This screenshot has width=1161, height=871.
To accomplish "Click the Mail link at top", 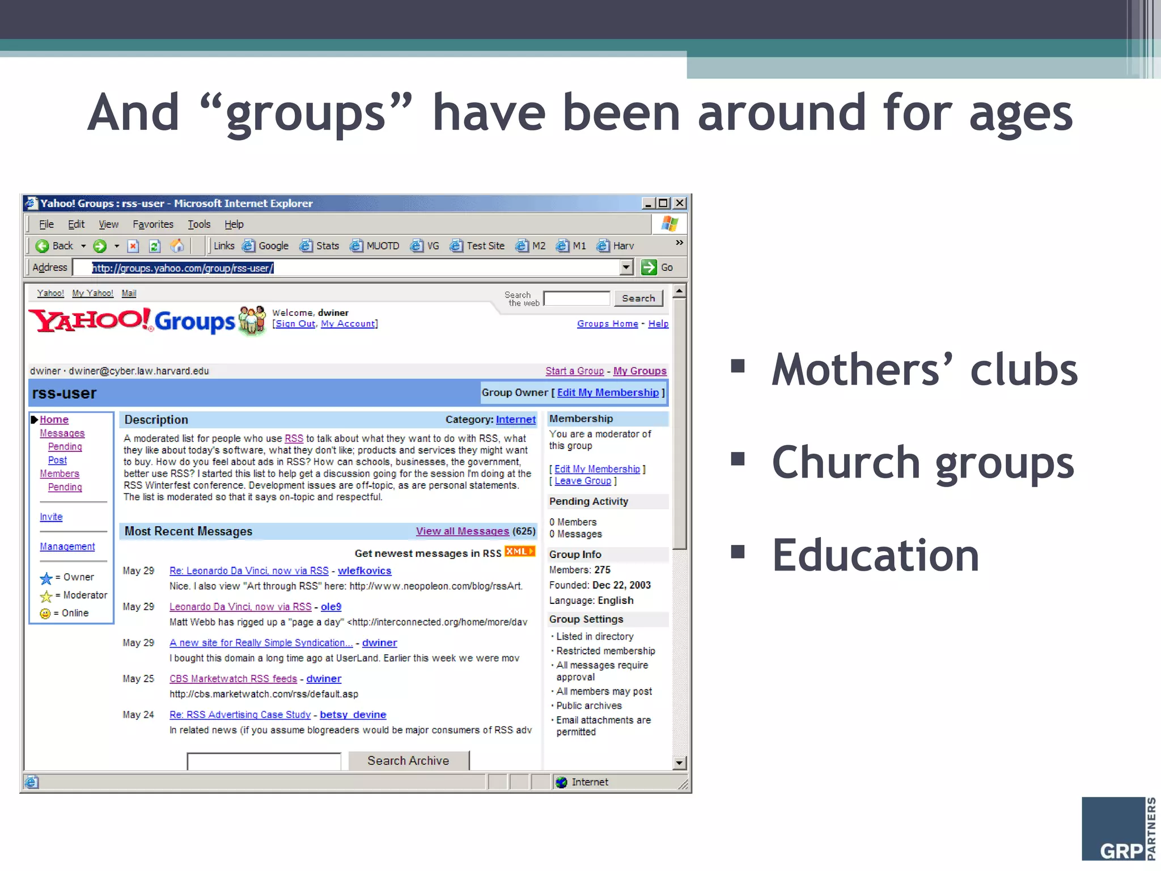I will click(129, 293).
